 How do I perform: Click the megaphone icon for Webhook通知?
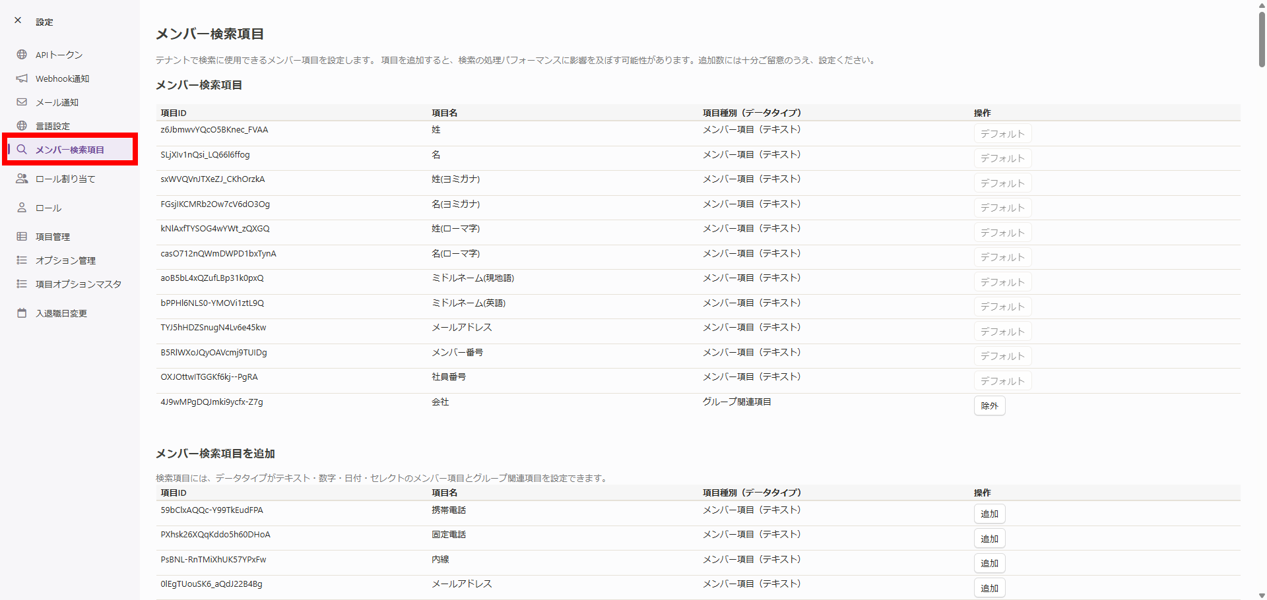pos(22,78)
